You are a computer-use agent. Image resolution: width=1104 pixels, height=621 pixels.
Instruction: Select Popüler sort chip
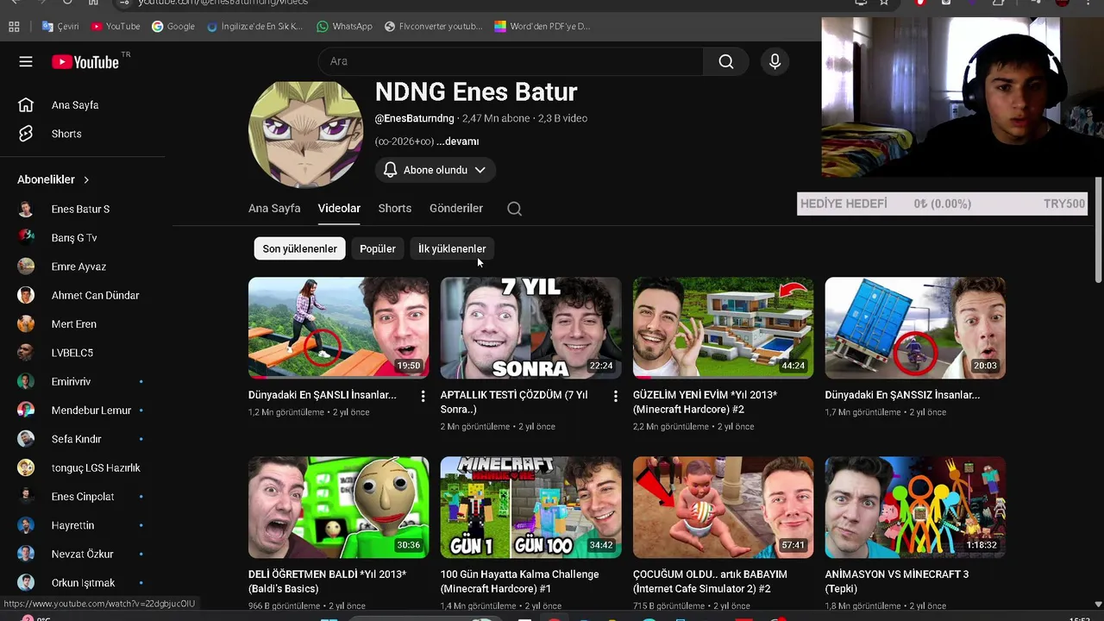(x=378, y=248)
